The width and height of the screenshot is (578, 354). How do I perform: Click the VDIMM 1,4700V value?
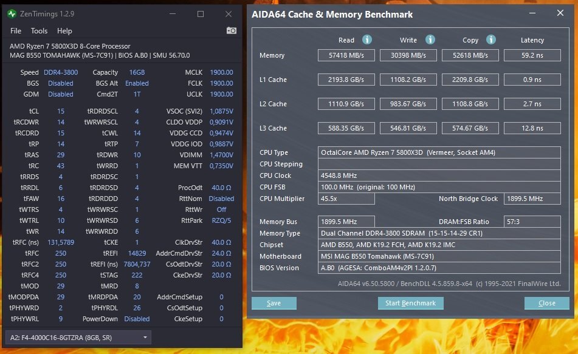(x=221, y=155)
